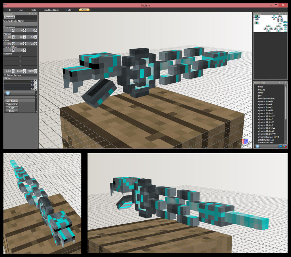Click the Controls panel dropdown arrow
The width and height of the screenshot is (291, 257).
click(x=30, y=14)
